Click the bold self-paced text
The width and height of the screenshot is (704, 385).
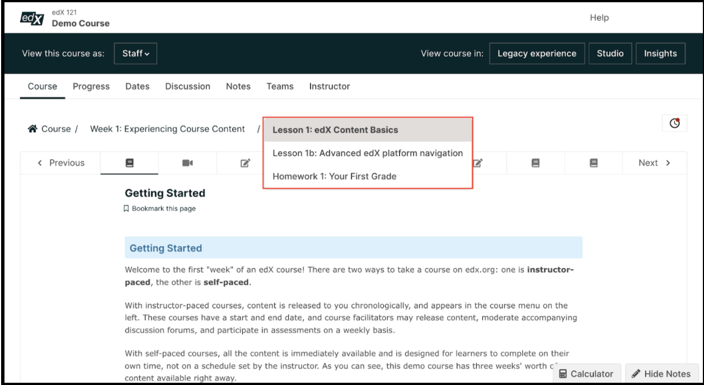coord(227,282)
